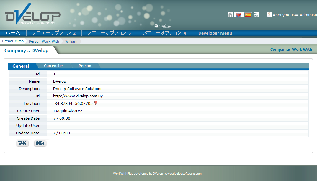Switch to the Person tab
This screenshot has width=317, height=181.
tap(85, 66)
